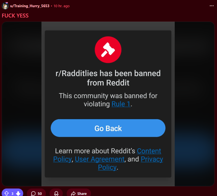Click the vote score number 3
The image size is (217, 196).
point(12,194)
